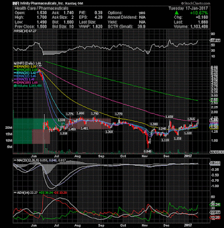
Task: Click the Options value yes
Action: tap(142, 13)
